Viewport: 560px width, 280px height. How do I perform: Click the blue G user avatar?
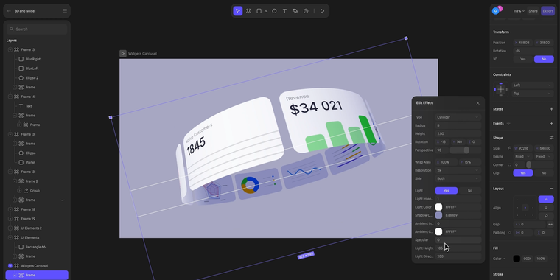pyautogui.click(x=495, y=11)
